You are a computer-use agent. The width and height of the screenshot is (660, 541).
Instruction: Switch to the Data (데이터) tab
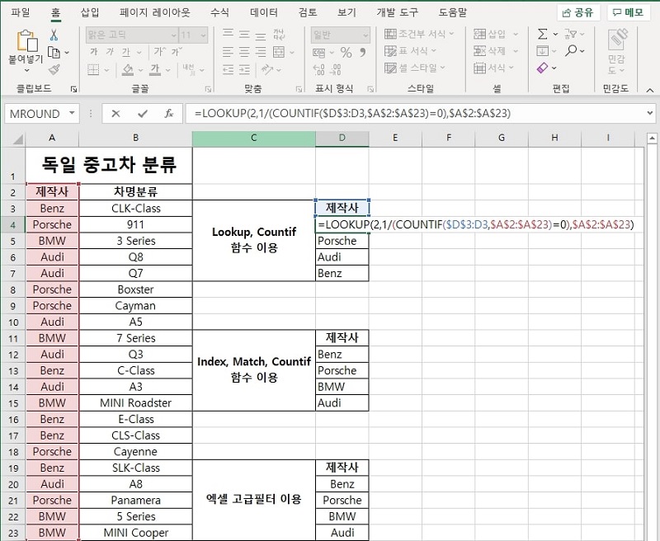pyautogui.click(x=264, y=12)
